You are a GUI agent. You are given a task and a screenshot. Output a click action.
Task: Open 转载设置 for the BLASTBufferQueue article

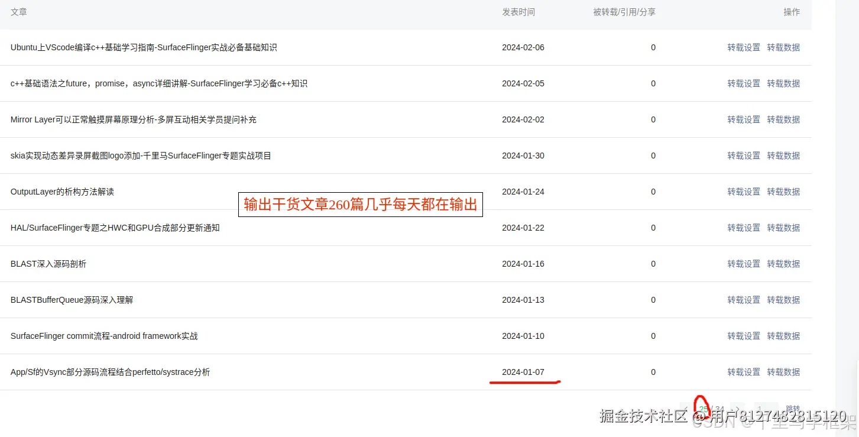(744, 300)
